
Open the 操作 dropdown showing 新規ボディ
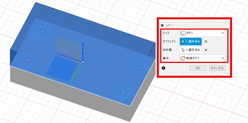(202, 58)
